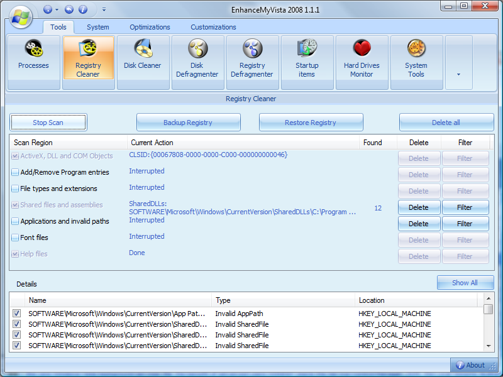The width and height of the screenshot is (503, 377).
Task: Click the Show All button
Action: [x=465, y=283]
